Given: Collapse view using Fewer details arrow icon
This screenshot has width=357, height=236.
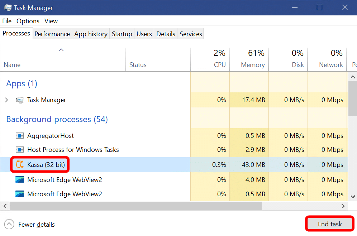Looking at the screenshot, I should [x=9, y=225].
